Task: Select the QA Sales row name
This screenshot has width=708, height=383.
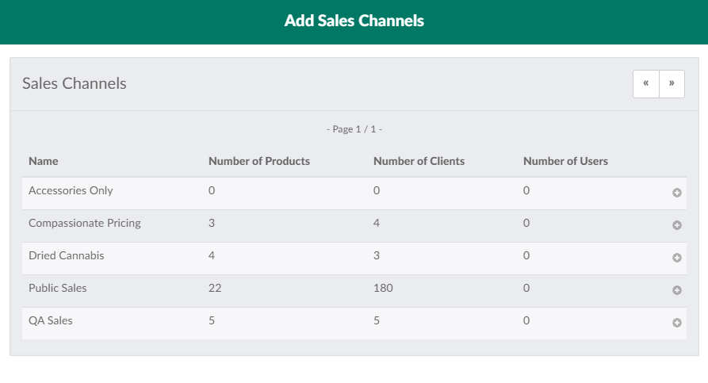Action: point(50,320)
